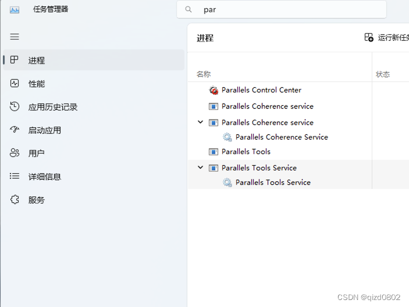The height and width of the screenshot is (307, 409).
Task: Open the 服务 (Services) page
Action: click(x=94, y=200)
